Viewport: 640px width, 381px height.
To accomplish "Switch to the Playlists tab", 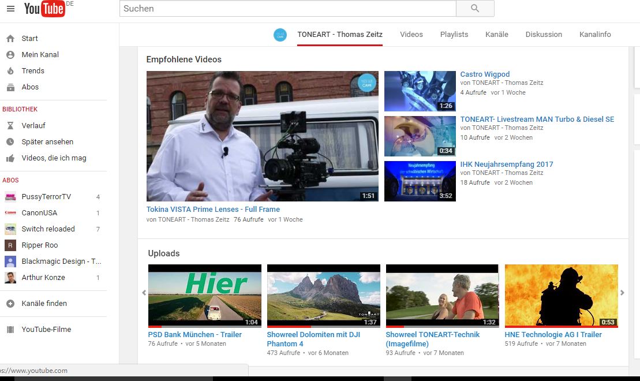I will click(x=454, y=35).
